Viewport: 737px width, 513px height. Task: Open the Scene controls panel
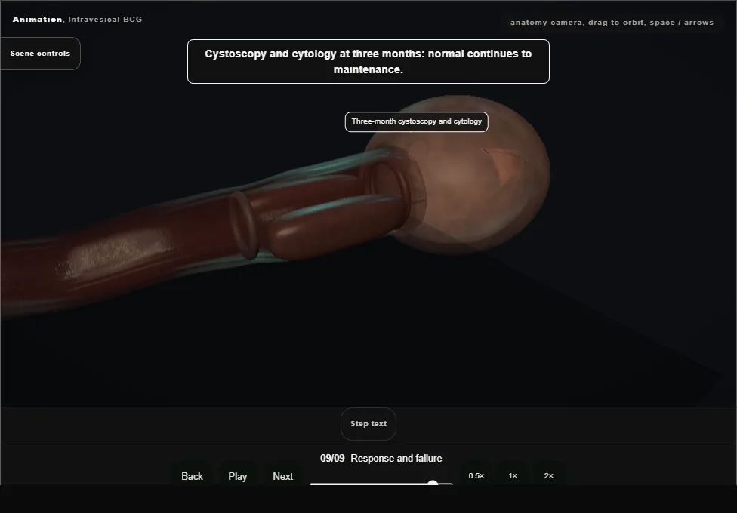41,54
